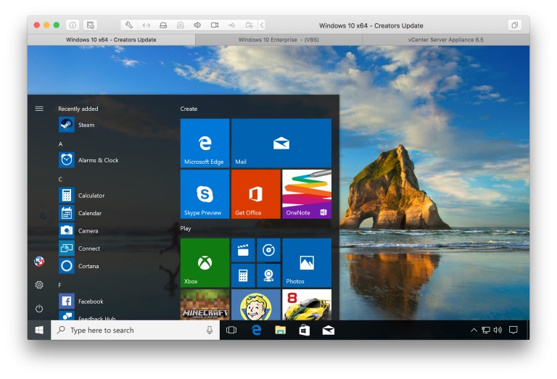Open the Asphalt 8 racing tile
557x379 pixels.
coord(307,304)
